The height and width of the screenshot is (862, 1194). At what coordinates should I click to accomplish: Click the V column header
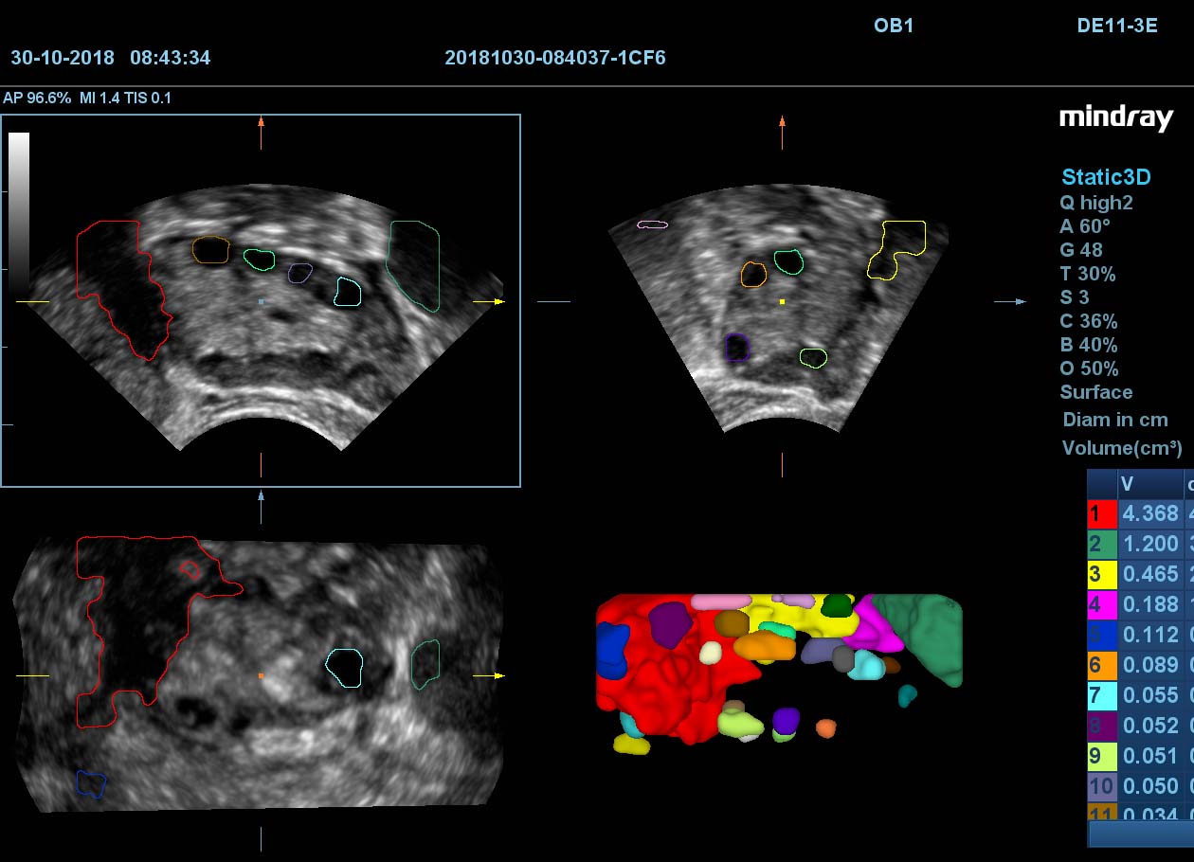pyautogui.click(x=1149, y=484)
